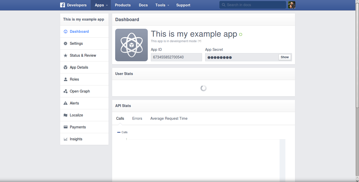359x182 pixels.
Task: Click the Roles person icon
Action: click(x=65, y=79)
